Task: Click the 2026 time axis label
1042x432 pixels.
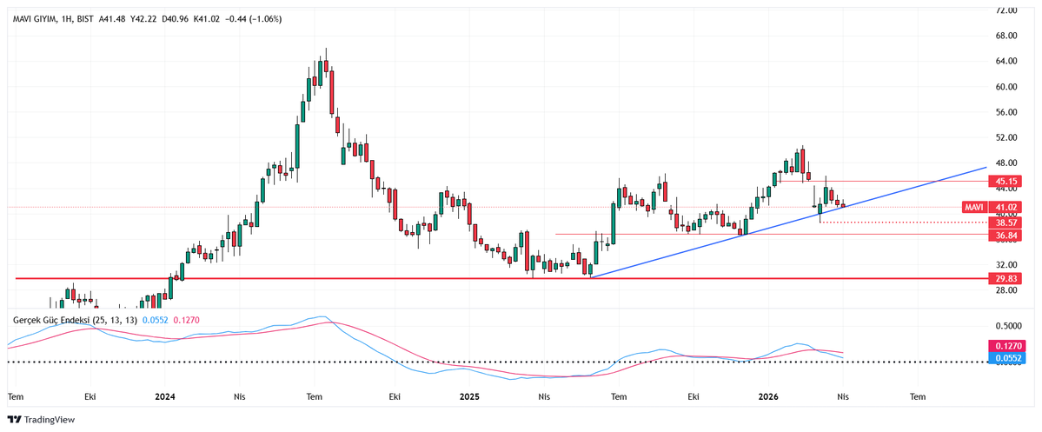Action: pos(768,396)
